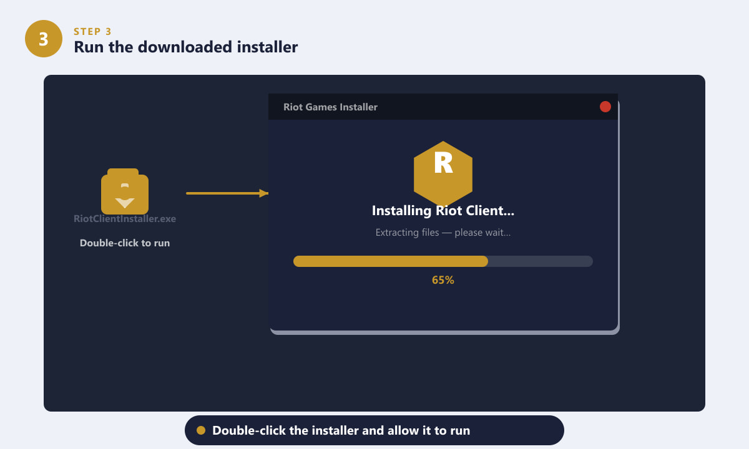Click the 'Run the downloaded installer' heading
The width and height of the screenshot is (749, 449).
tap(186, 47)
